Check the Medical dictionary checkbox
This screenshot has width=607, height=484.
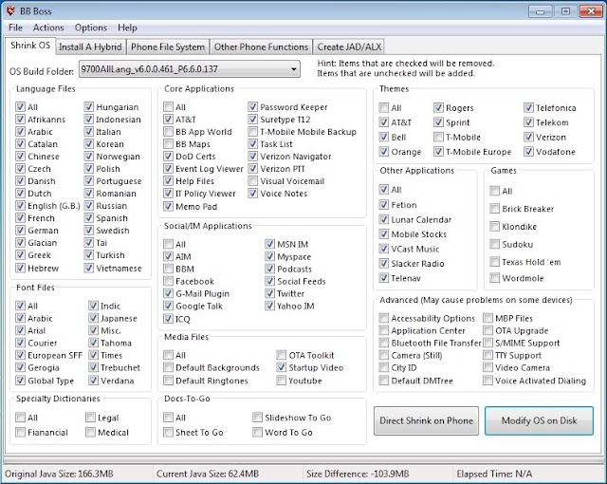click(90, 432)
